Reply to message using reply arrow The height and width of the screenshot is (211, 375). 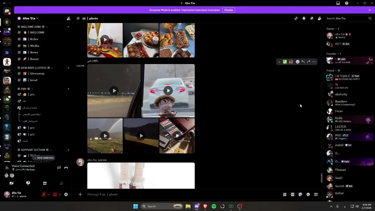(303, 62)
